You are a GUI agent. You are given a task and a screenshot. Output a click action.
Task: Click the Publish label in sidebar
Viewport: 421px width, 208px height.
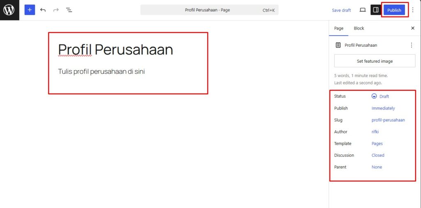[341, 108]
